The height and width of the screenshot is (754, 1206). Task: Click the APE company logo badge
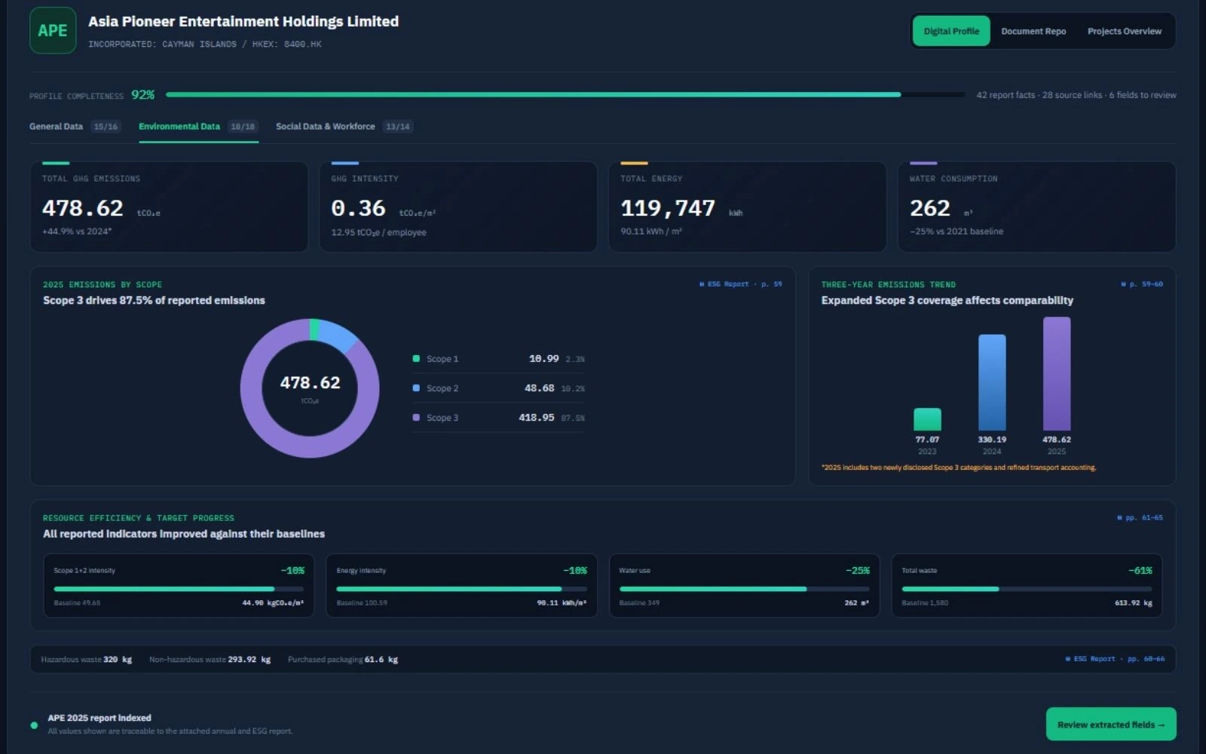click(x=53, y=30)
